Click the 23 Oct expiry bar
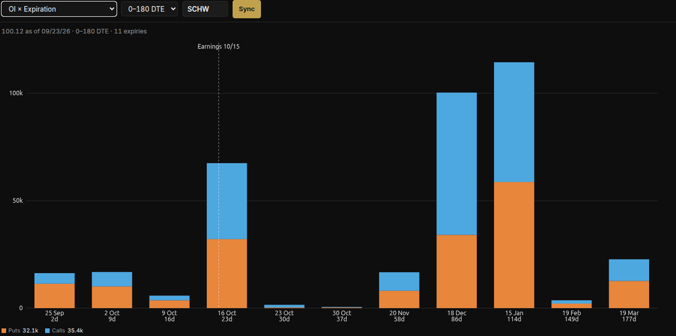 (x=285, y=306)
